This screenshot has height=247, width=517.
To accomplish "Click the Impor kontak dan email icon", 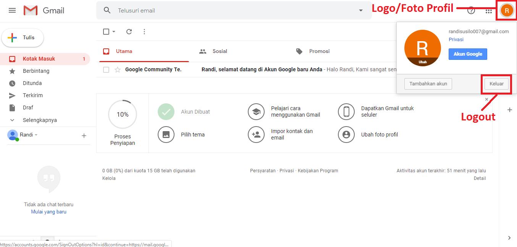I will pos(256,135).
